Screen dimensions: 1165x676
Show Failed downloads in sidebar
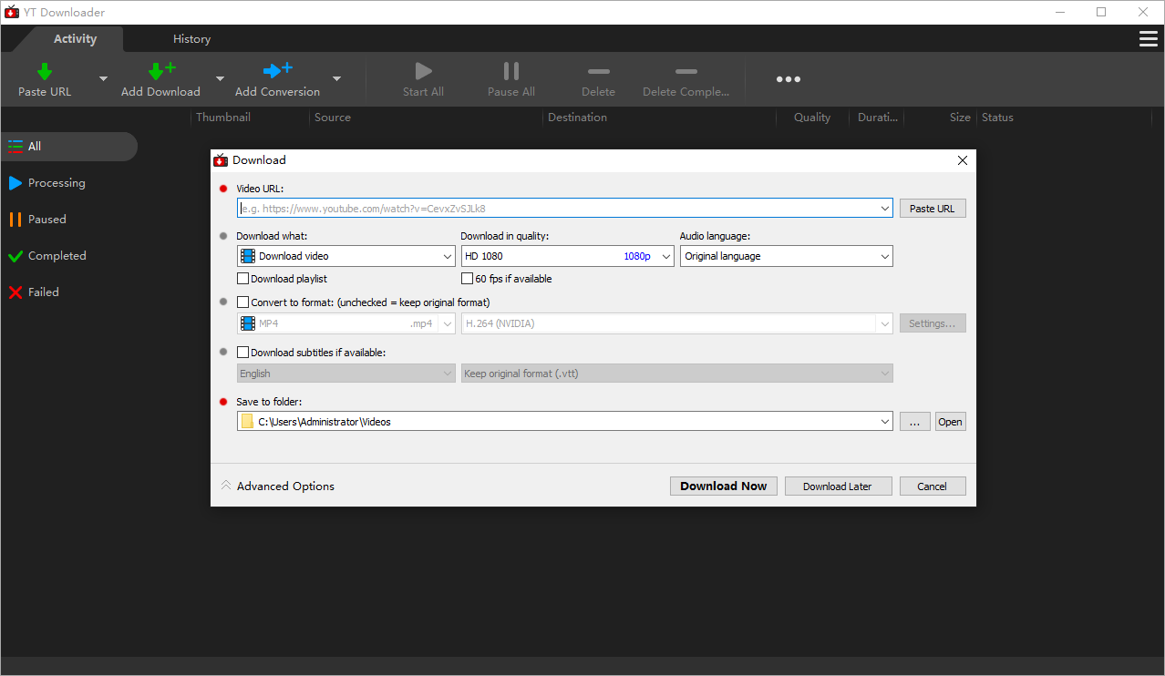[x=43, y=292]
